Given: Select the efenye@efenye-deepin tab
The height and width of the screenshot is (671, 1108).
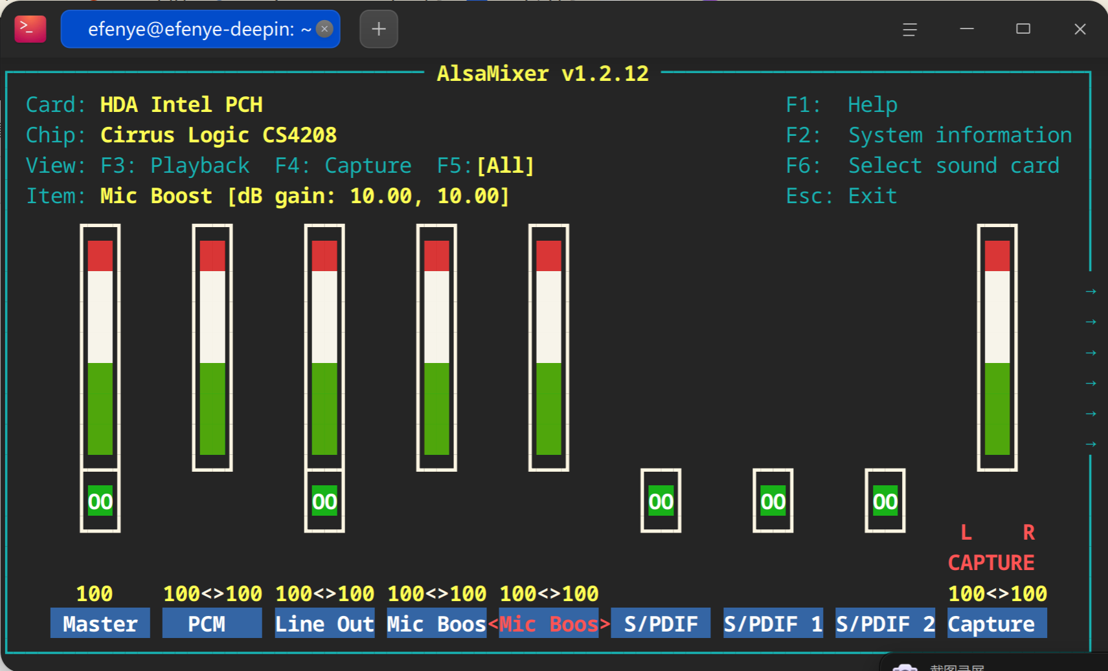Looking at the screenshot, I should click(201, 29).
